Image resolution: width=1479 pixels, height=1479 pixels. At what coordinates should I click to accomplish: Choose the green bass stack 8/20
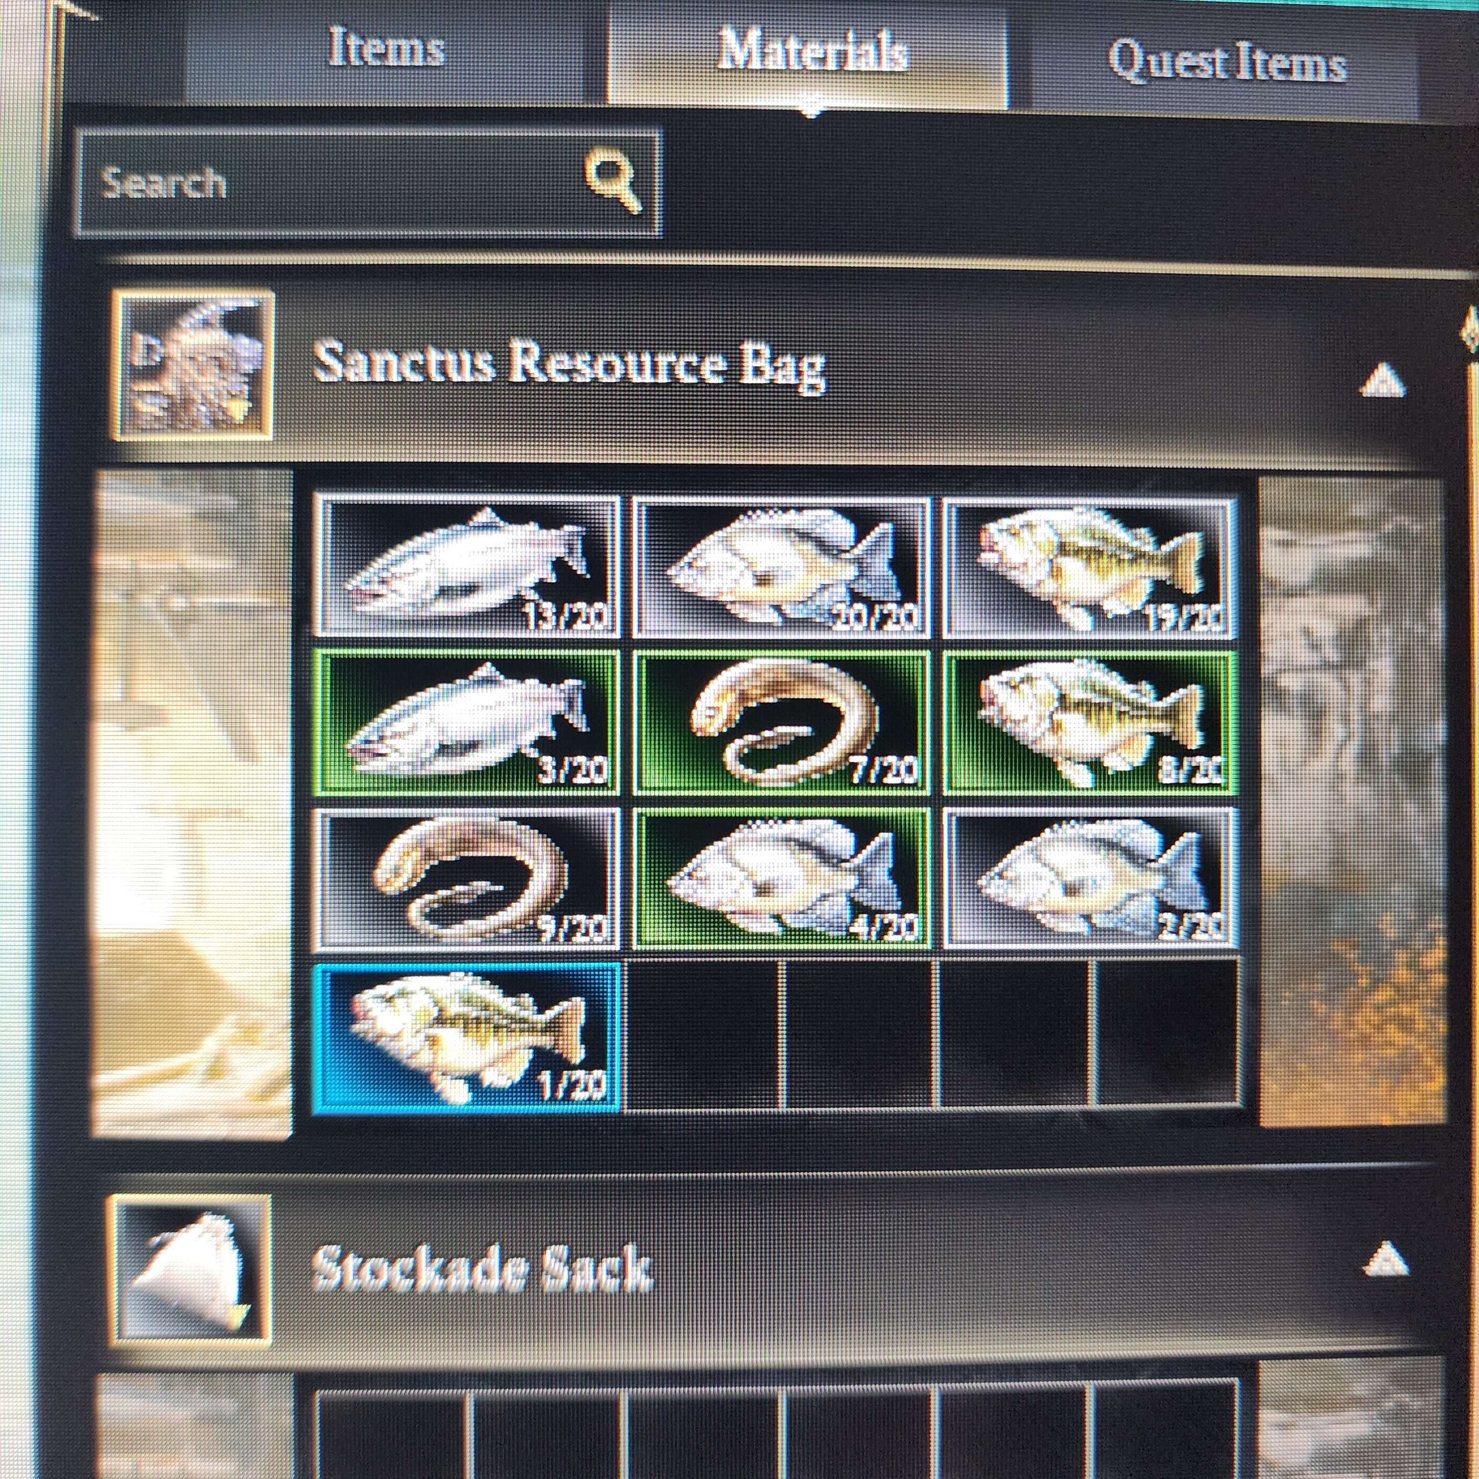[x=1090, y=723]
